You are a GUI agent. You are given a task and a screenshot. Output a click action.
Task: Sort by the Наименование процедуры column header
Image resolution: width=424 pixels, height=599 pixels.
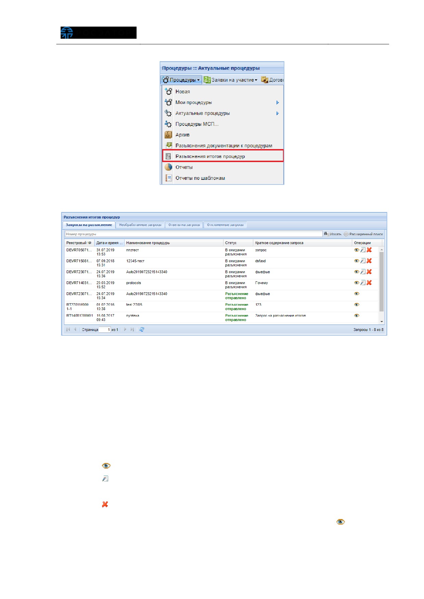(174, 243)
